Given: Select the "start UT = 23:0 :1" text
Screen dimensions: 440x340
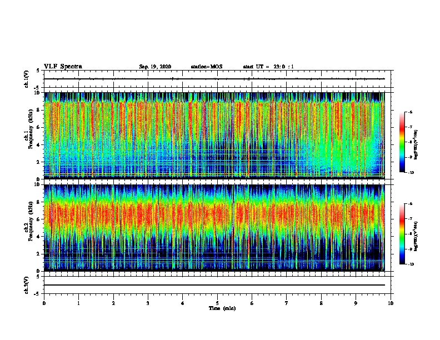Looking at the screenshot, I should pyautogui.click(x=268, y=67).
